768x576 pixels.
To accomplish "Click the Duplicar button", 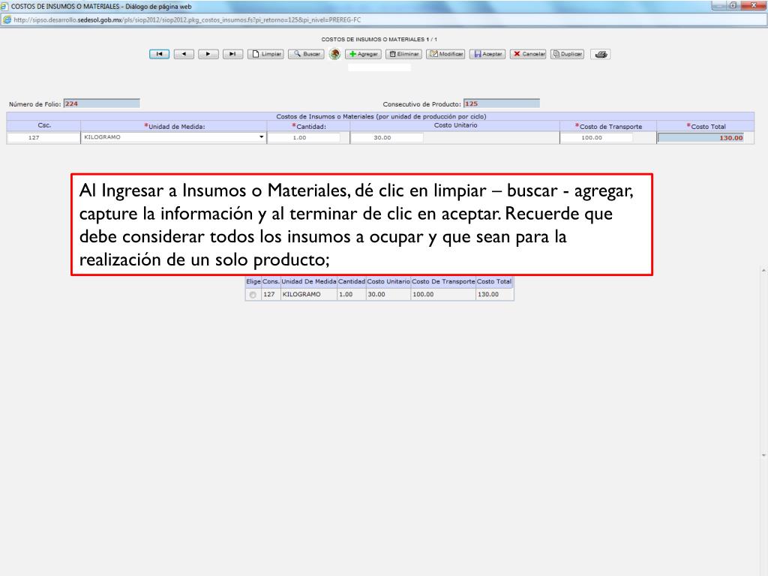I will tap(567, 54).
